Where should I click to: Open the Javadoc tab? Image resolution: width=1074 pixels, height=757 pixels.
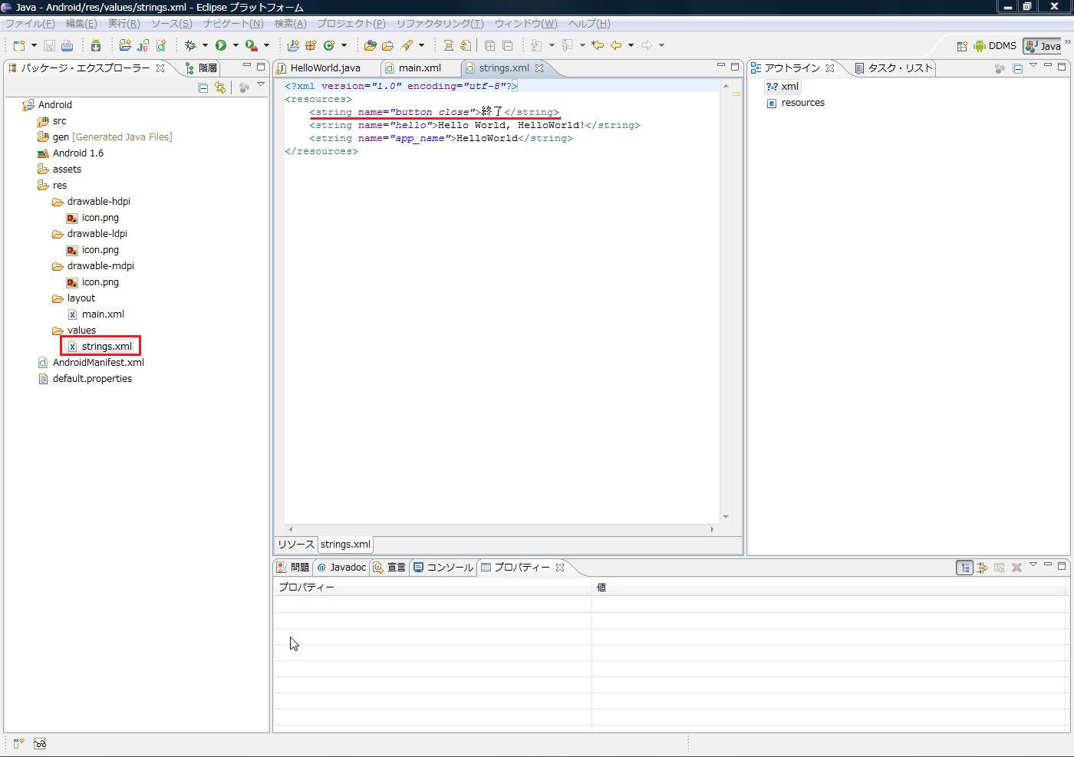click(x=341, y=568)
